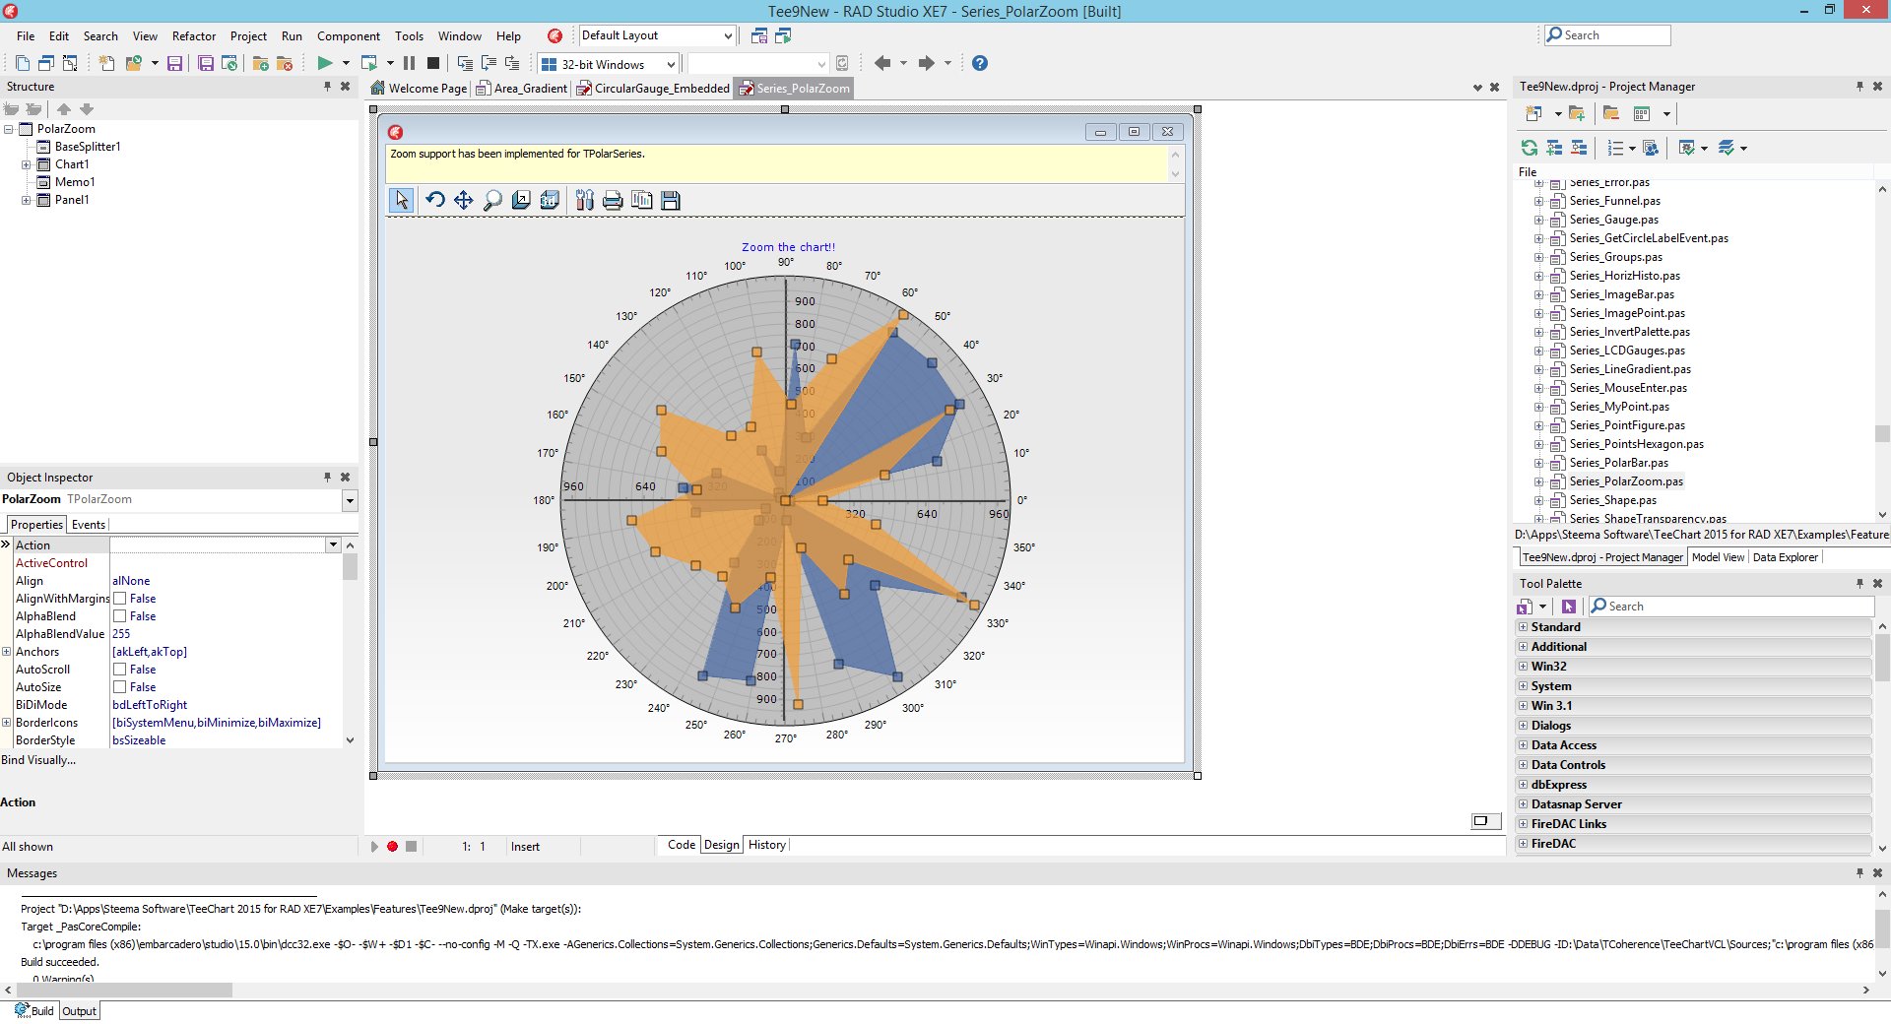Select the Rotate tool in chart toolbar
1891x1024 pixels.
(434, 200)
